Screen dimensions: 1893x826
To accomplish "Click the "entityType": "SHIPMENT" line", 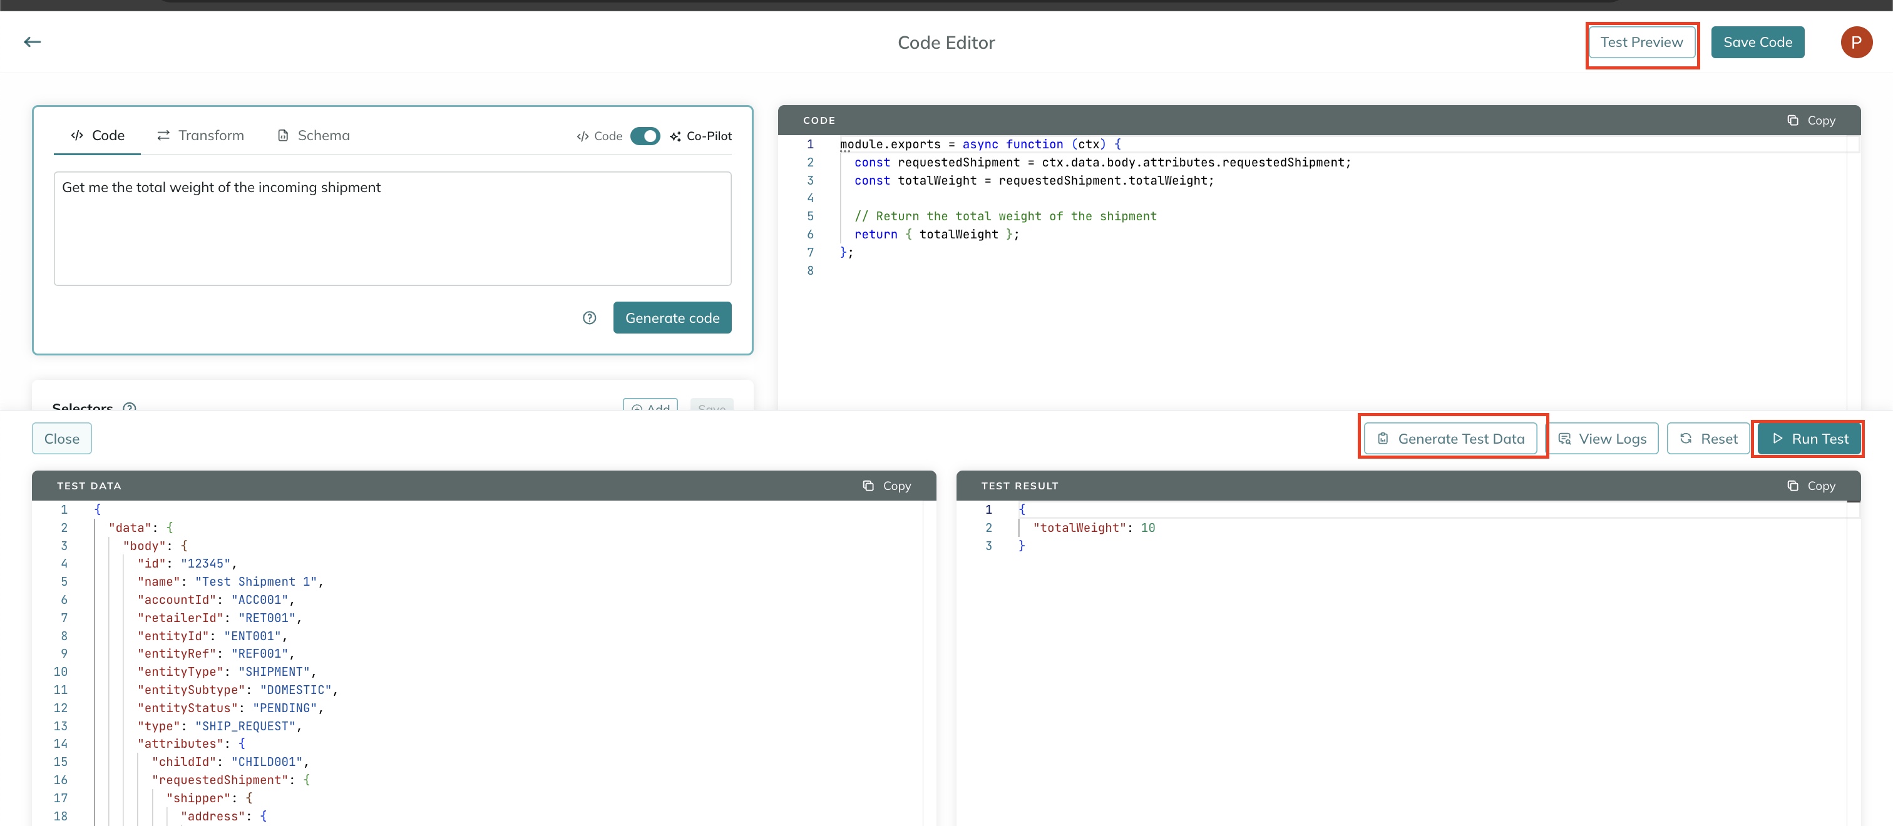I will [227, 671].
